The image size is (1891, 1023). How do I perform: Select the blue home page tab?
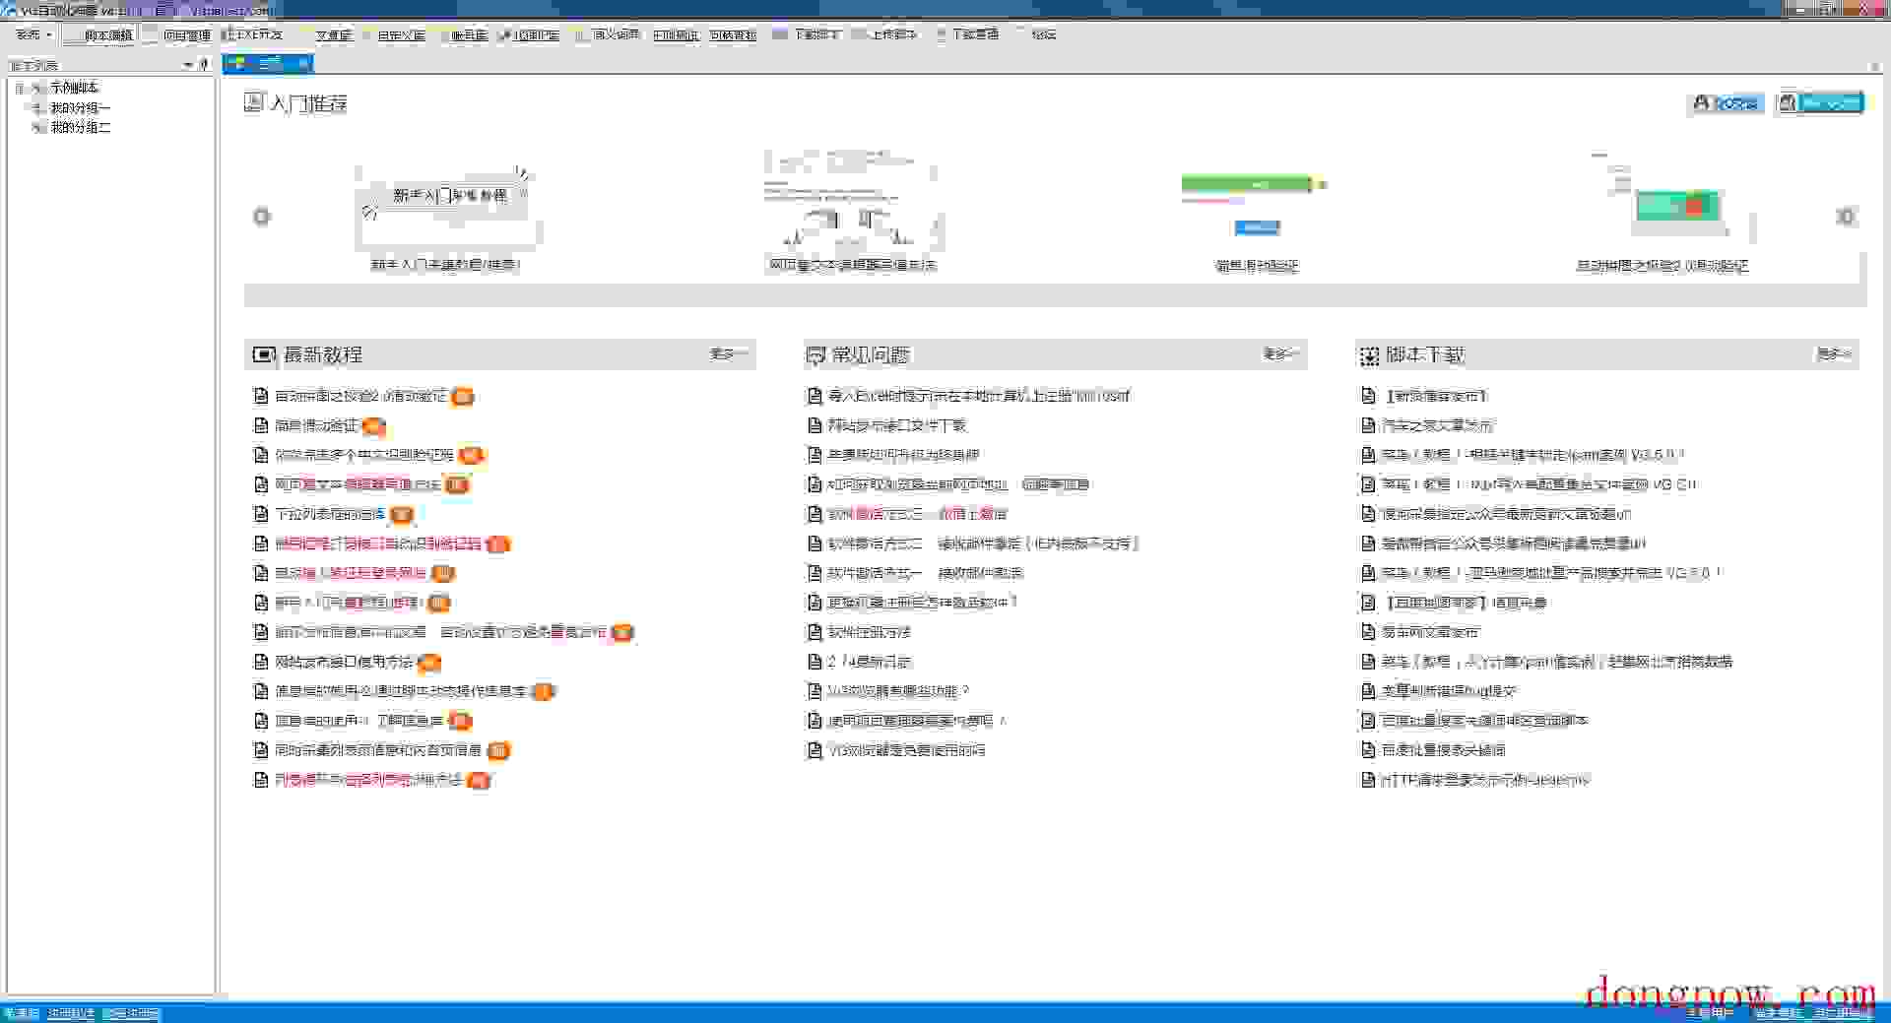pos(268,64)
